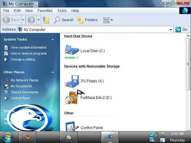Viewport: 191px width, 143px height.
Task: Click the Address bar My Computer icon
Action: coord(20,29)
